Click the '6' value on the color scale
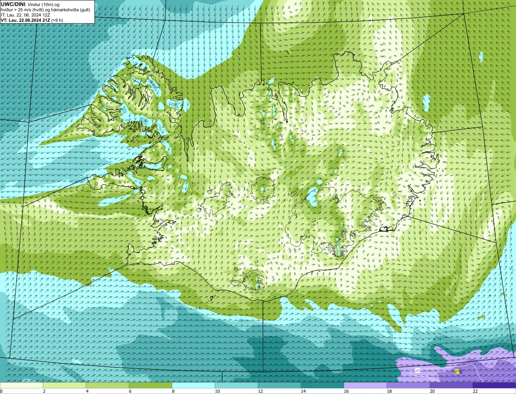The height and width of the screenshot is (394, 516). pyautogui.click(x=130, y=391)
